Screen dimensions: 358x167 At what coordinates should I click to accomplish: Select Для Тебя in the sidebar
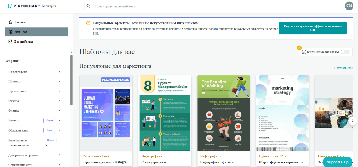click(x=36, y=32)
